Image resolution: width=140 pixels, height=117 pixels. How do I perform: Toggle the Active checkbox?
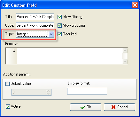(x=8, y=107)
